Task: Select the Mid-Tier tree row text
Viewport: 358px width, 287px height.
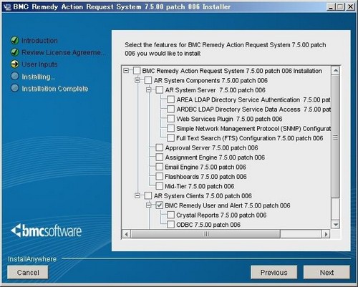Action: click(x=200, y=186)
